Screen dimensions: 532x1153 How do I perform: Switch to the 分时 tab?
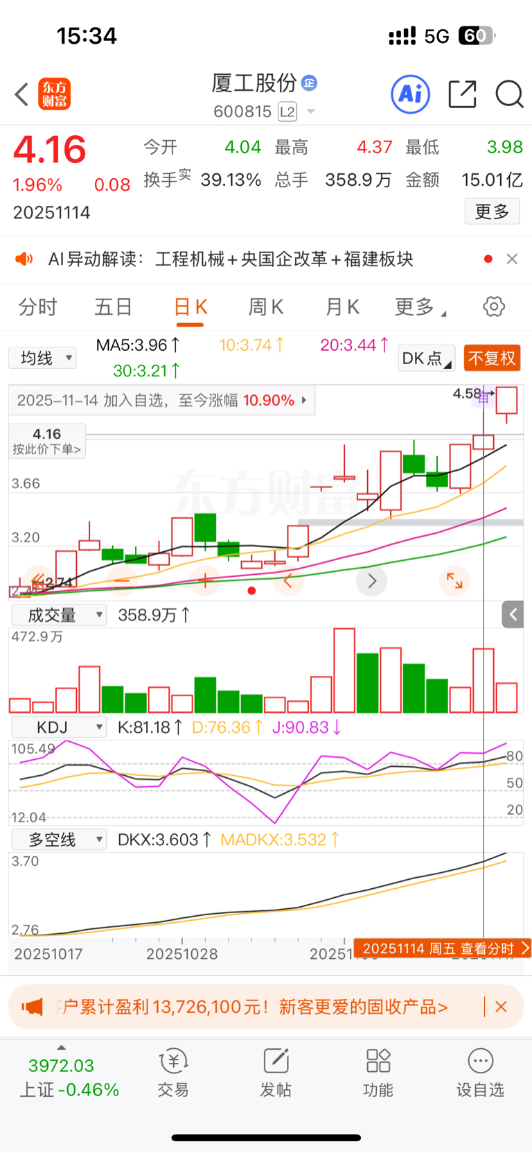[37, 306]
